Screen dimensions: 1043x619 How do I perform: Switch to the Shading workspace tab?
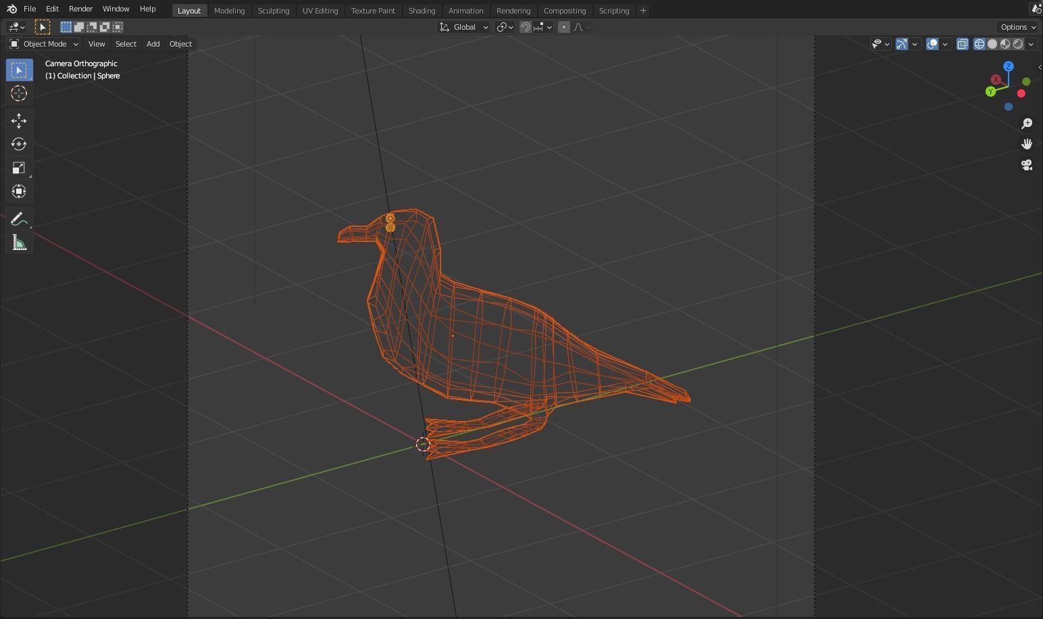click(422, 11)
